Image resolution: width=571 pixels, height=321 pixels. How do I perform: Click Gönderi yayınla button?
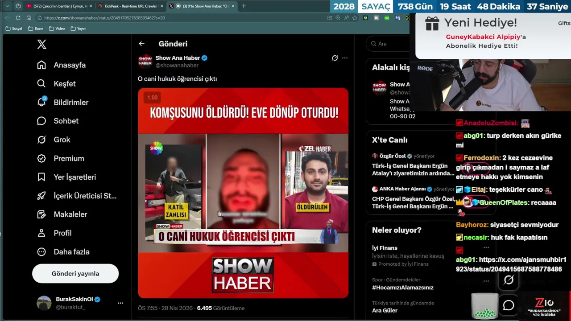point(75,274)
